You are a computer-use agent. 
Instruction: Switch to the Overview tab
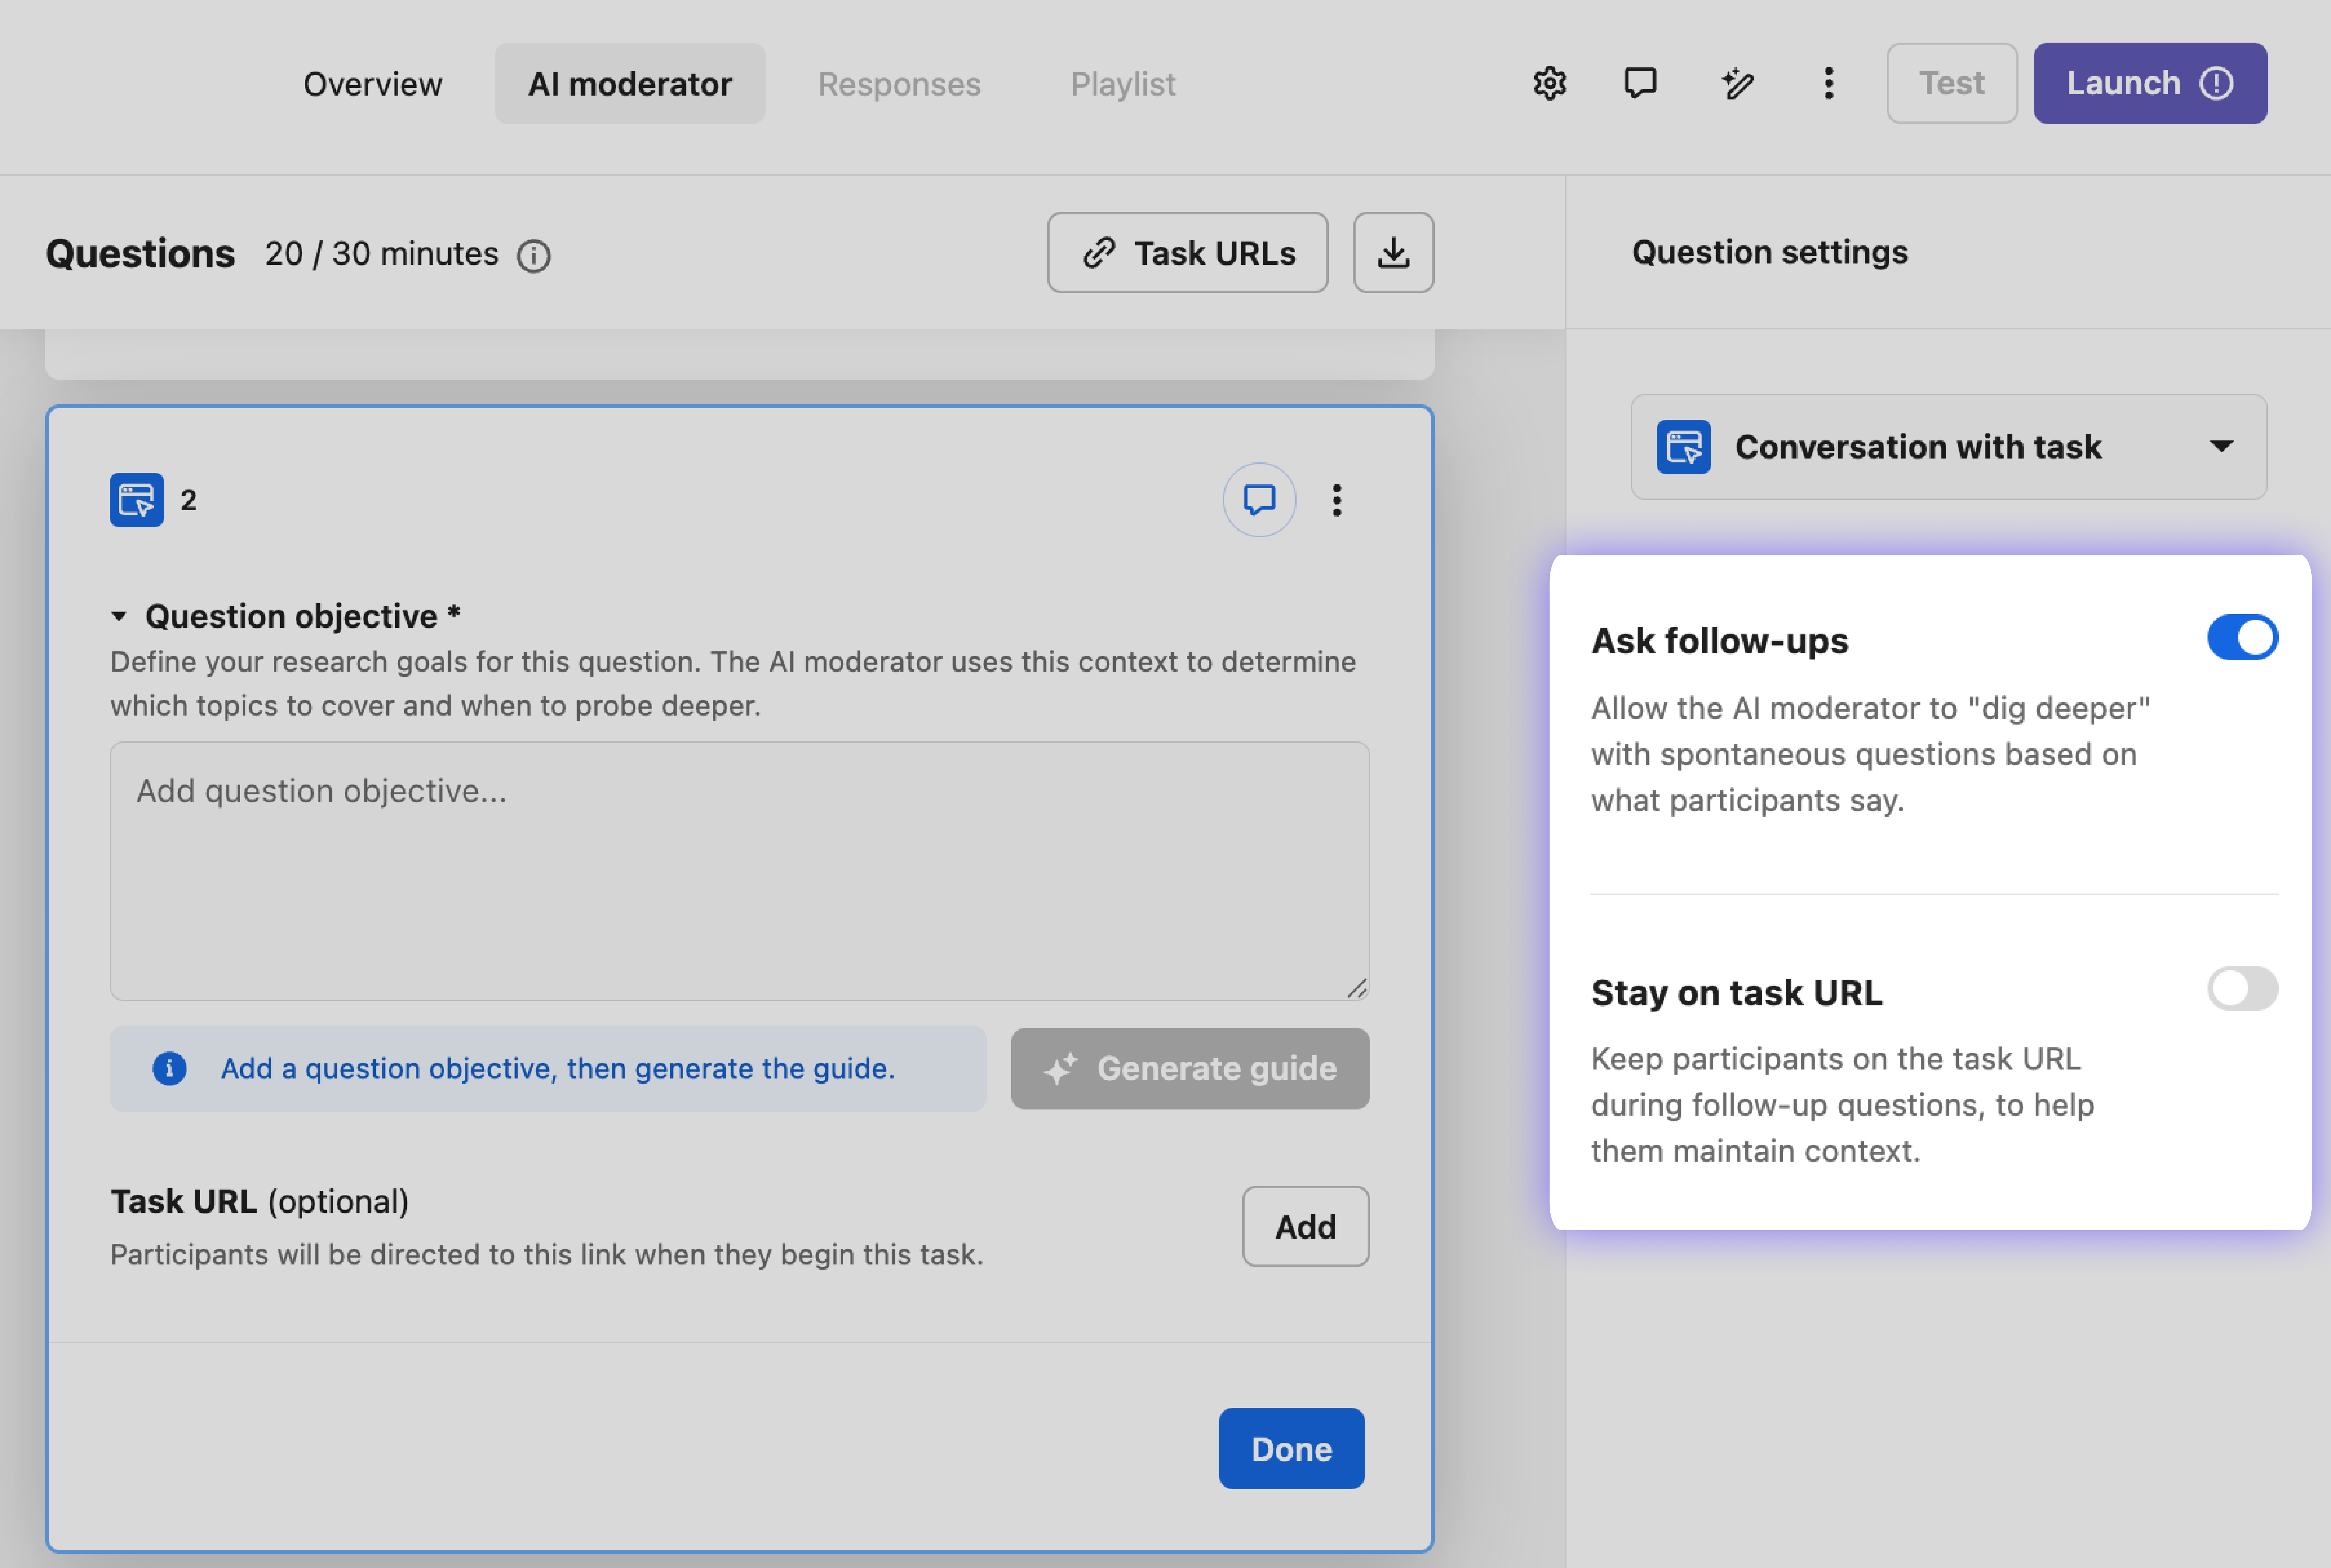(373, 84)
